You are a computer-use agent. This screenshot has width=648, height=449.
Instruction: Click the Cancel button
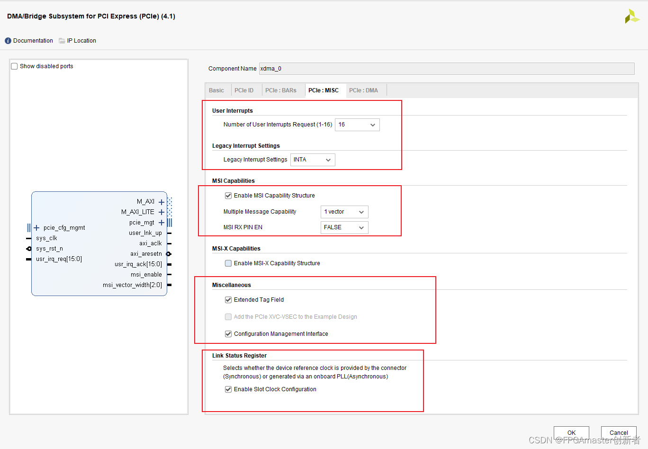pos(619,432)
